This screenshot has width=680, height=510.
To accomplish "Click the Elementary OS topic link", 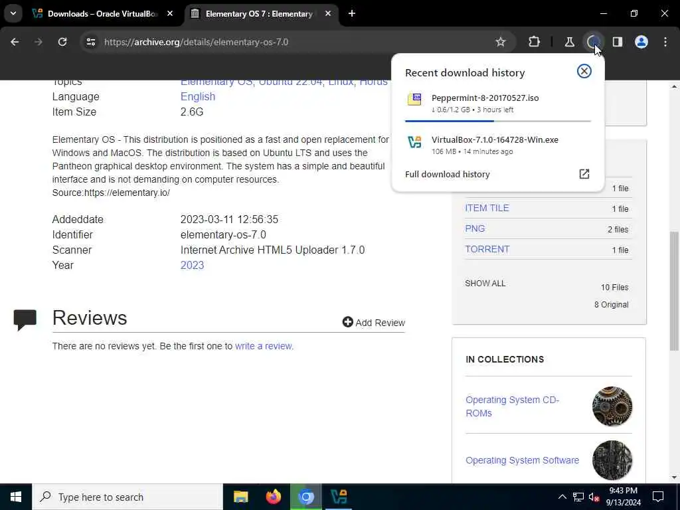I will click(216, 82).
